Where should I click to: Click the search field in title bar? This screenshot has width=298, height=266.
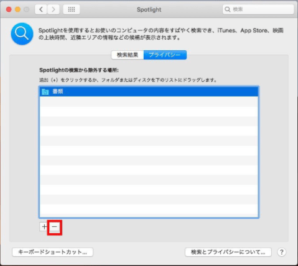click(x=258, y=9)
